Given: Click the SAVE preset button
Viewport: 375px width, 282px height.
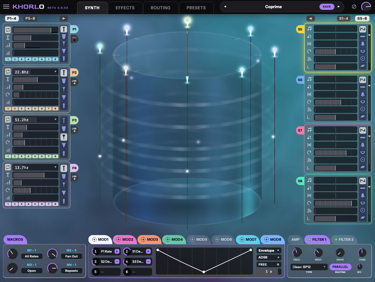Looking at the screenshot, I should click(327, 6).
